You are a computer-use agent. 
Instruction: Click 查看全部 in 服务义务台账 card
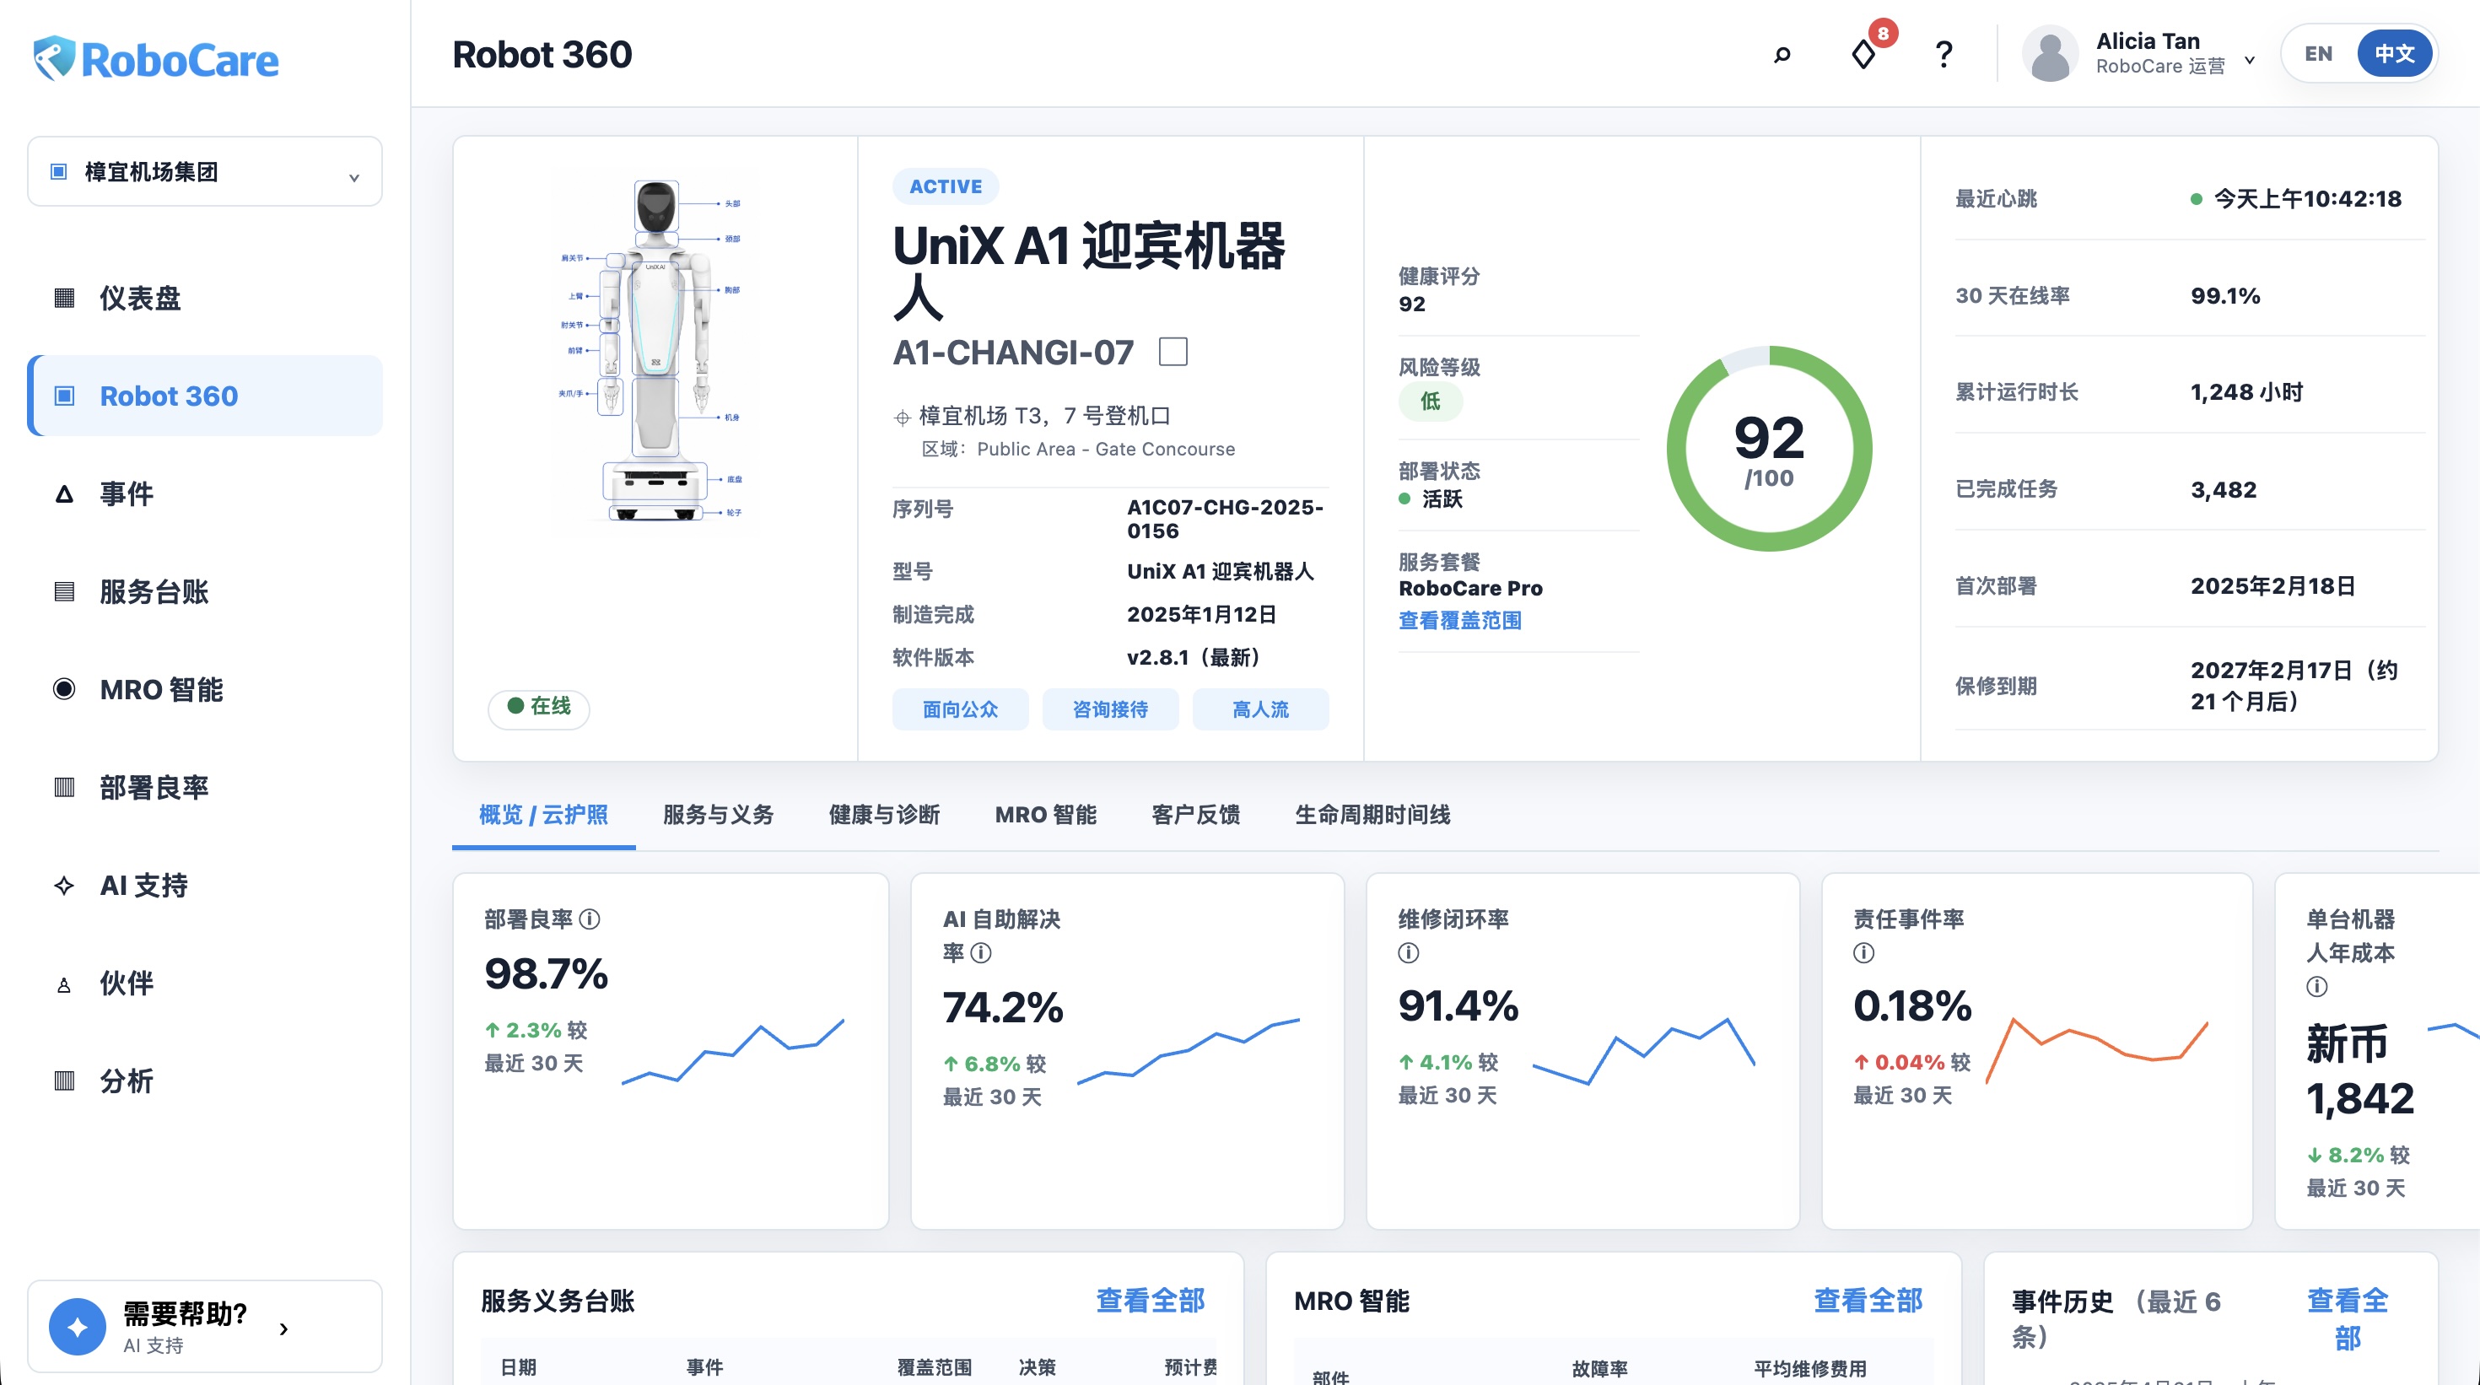(x=1151, y=1301)
